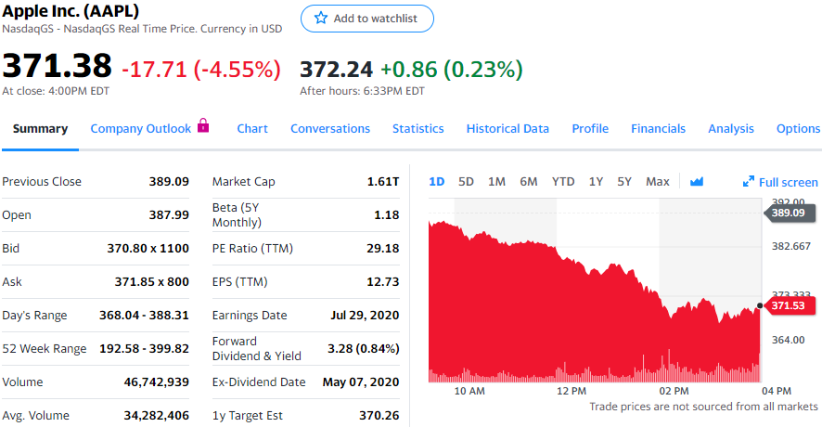Show the Max chart range

(x=657, y=182)
